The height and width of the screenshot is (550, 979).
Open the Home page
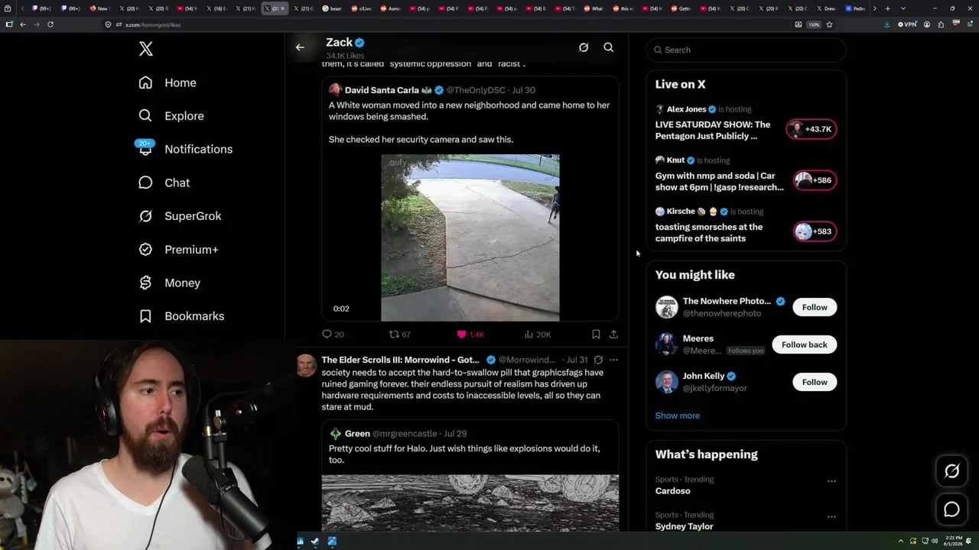coord(168,82)
